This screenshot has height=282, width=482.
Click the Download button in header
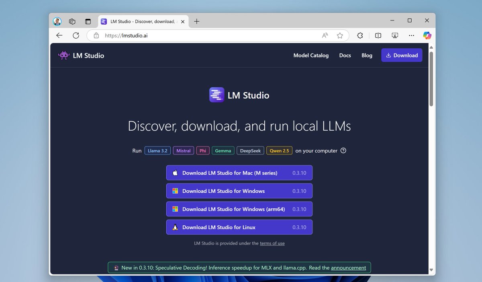(x=402, y=56)
